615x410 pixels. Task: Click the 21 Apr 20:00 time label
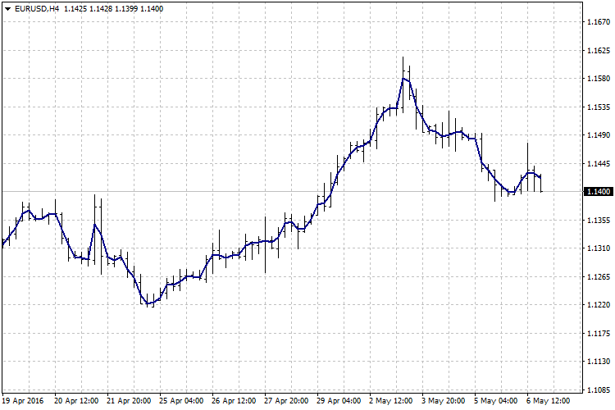[x=129, y=401]
